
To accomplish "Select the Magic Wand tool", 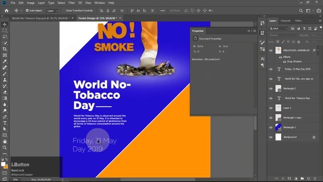I will pos(5,43).
